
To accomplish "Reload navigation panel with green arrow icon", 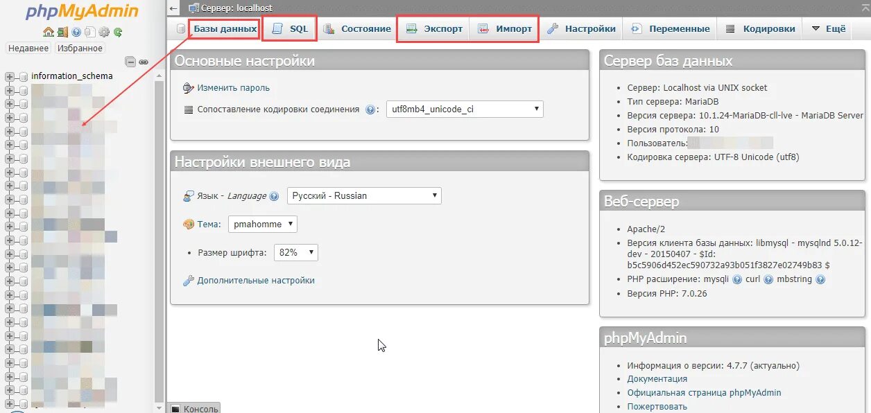I will tap(118, 32).
